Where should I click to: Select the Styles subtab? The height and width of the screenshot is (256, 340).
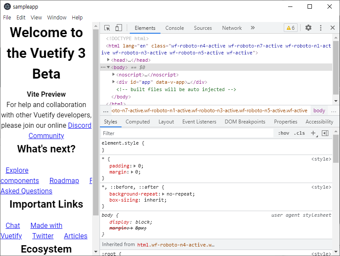point(111,122)
